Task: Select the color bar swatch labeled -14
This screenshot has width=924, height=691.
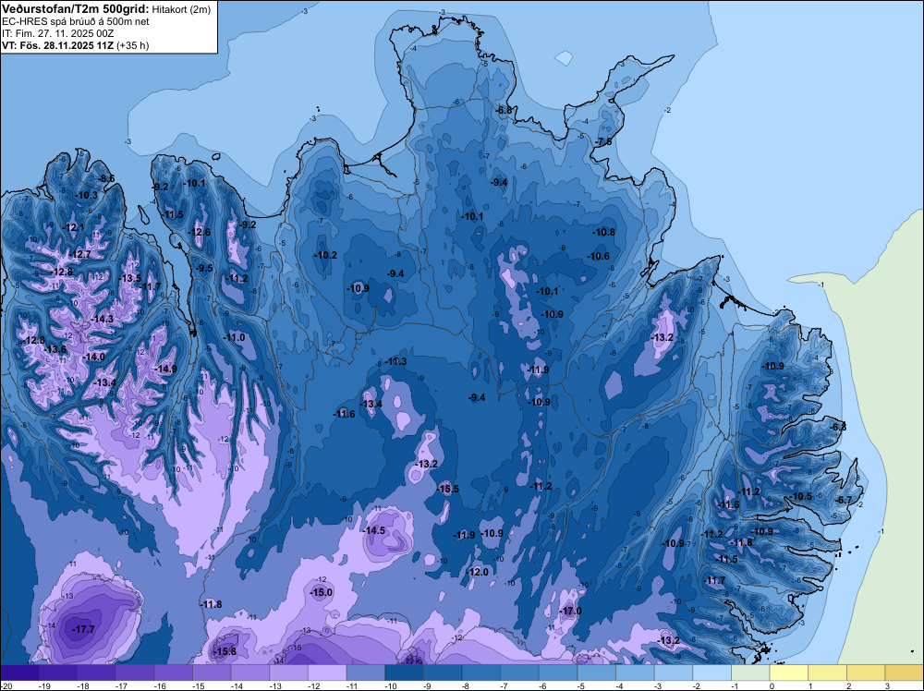Action: [249, 673]
